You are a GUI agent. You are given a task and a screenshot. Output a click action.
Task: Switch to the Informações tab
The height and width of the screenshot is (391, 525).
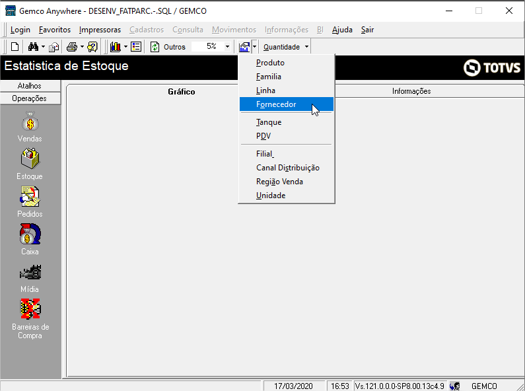(x=411, y=91)
